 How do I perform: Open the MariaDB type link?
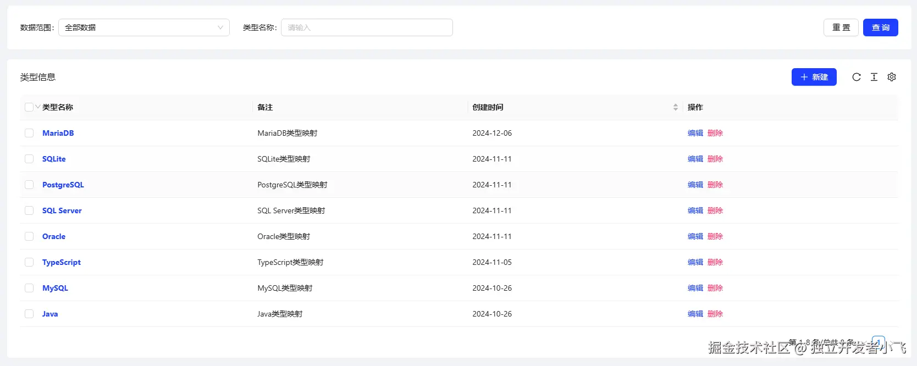click(58, 133)
